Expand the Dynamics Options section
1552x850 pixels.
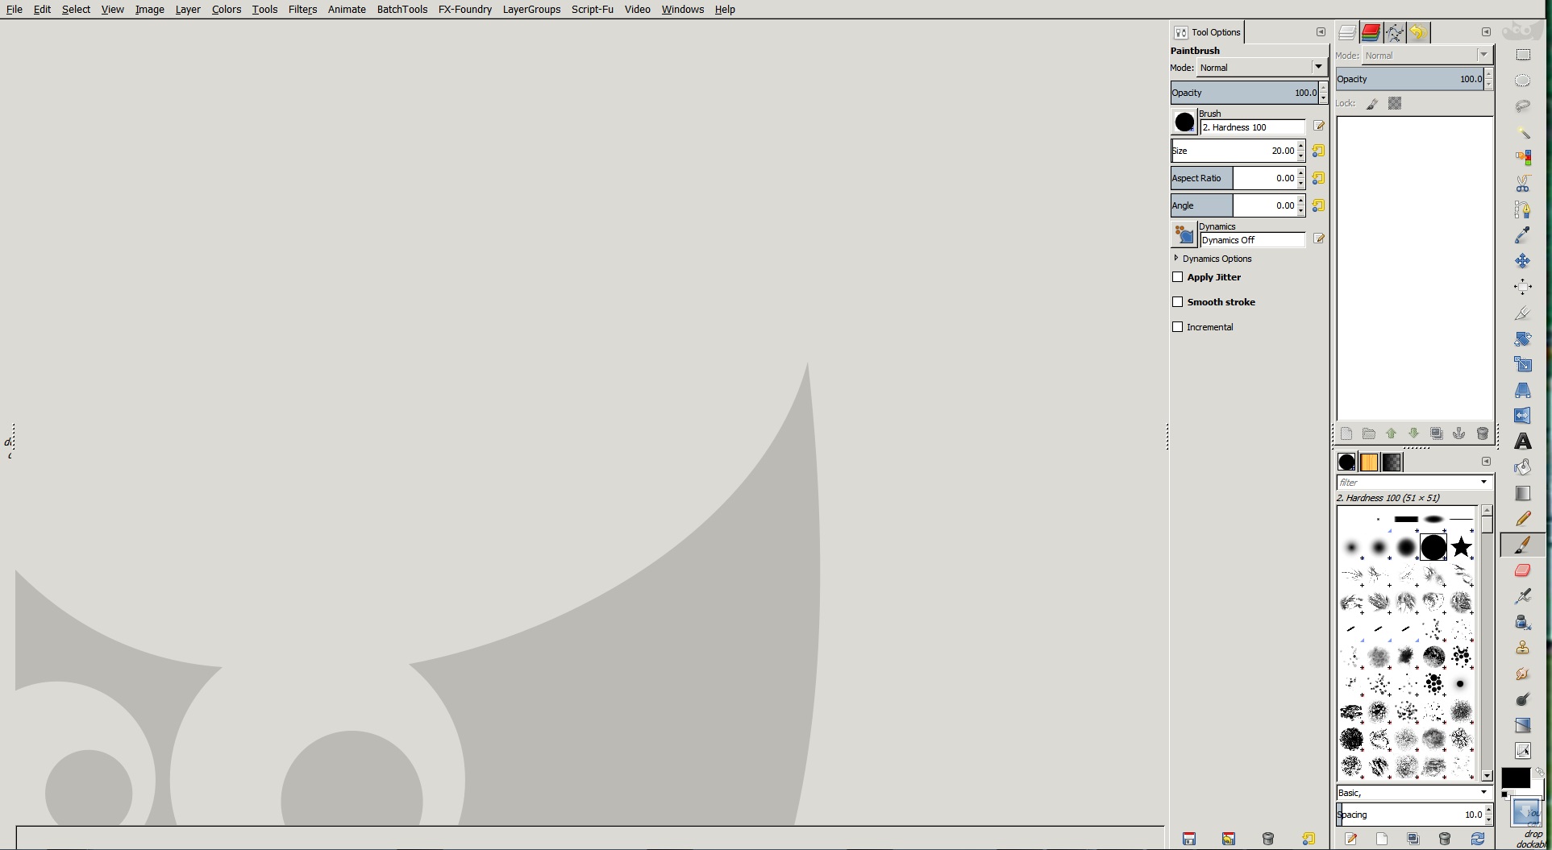click(x=1176, y=259)
